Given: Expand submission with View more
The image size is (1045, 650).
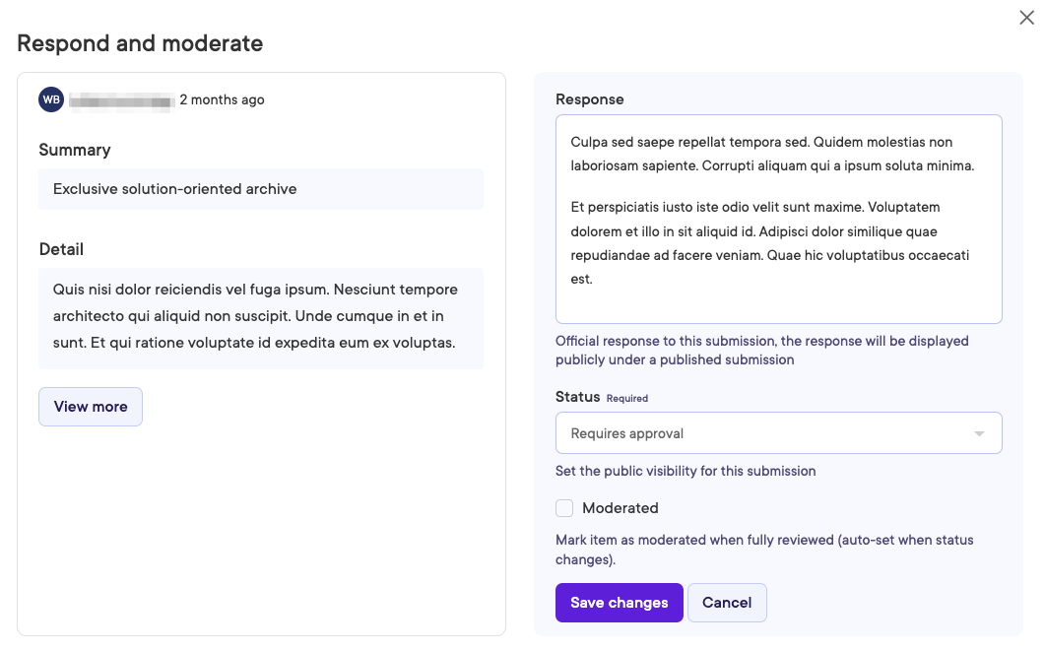Looking at the screenshot, I should pos(91,407).
